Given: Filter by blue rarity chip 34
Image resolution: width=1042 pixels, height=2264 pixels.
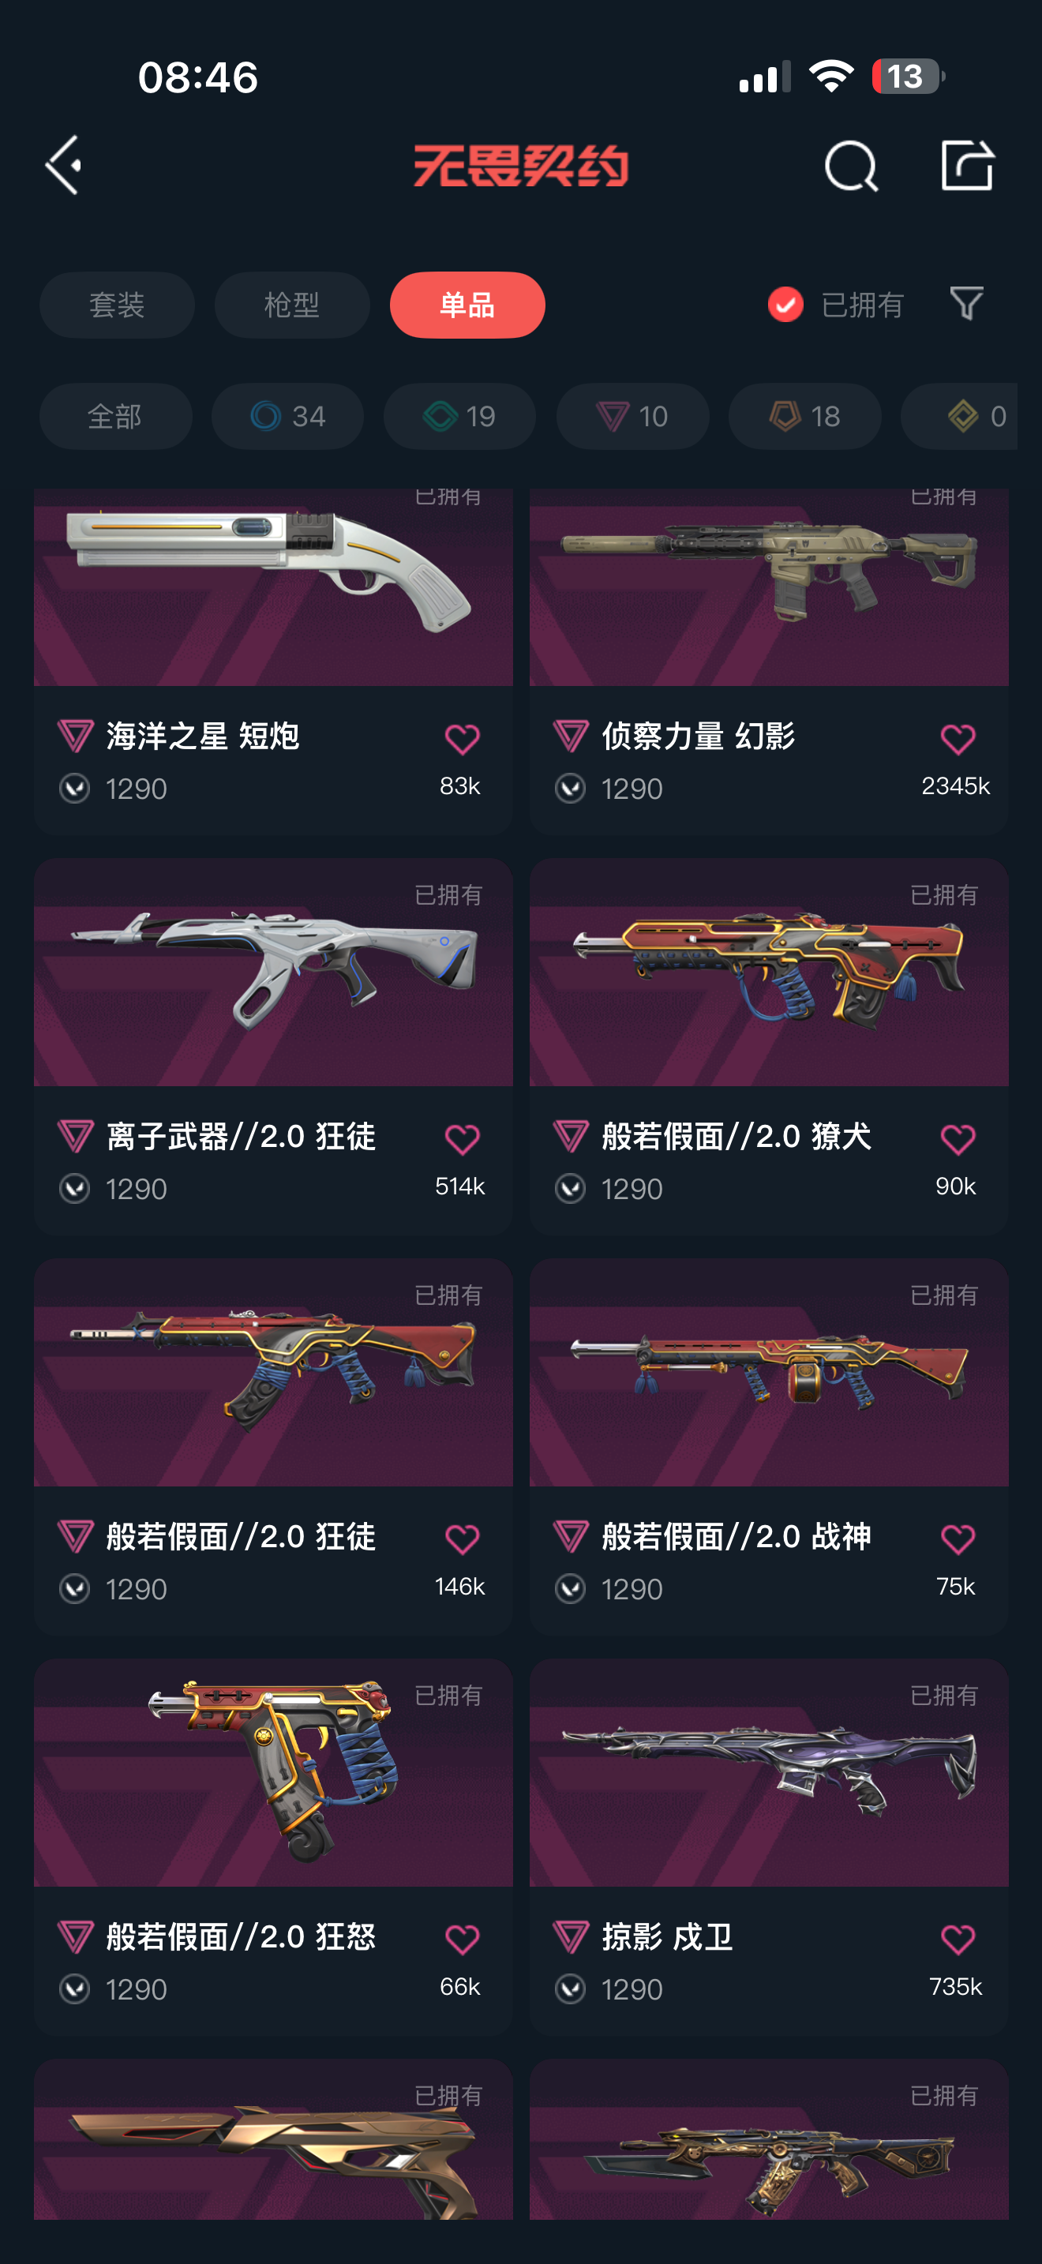Looking at the screenshot, I should pos(287,416).
